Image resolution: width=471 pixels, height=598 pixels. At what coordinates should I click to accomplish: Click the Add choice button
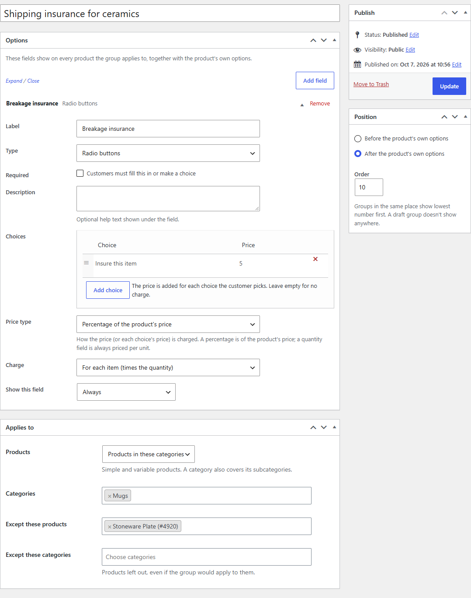click(108, 290)
